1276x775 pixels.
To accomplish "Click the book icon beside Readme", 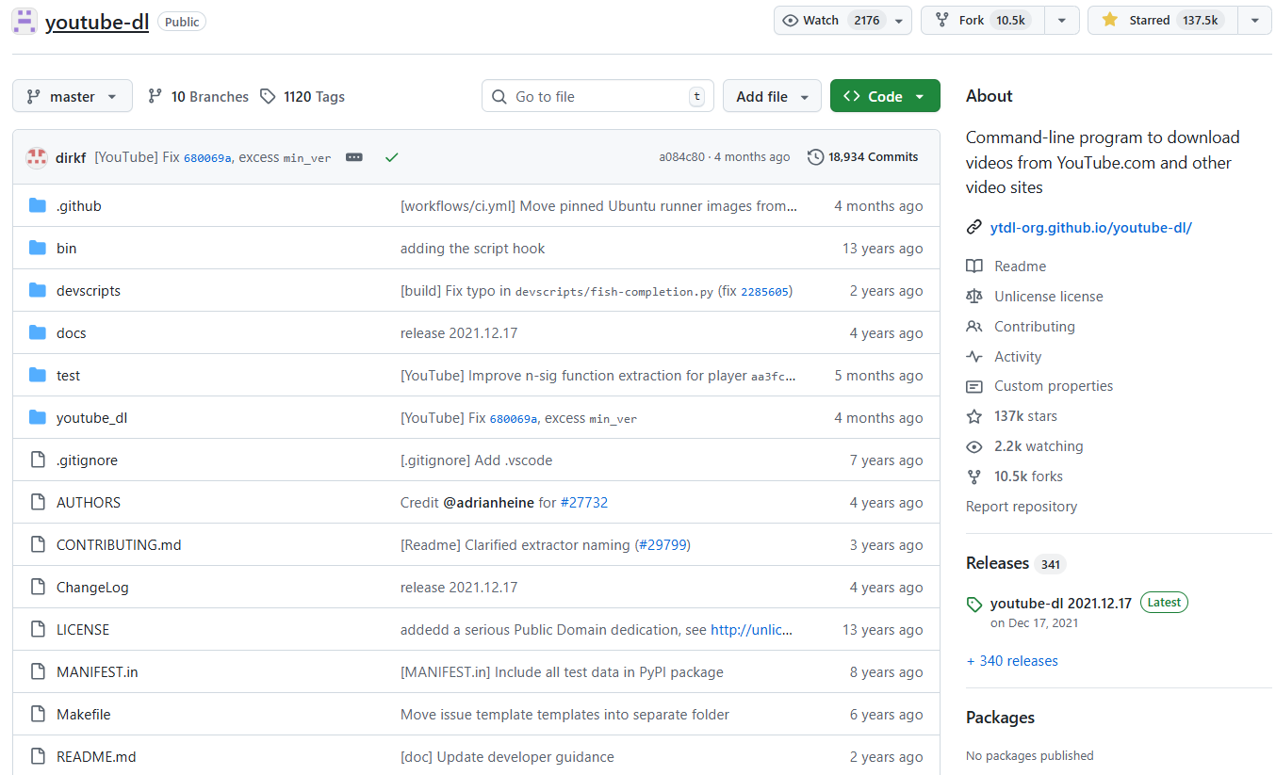I will [x=974, y=266].
